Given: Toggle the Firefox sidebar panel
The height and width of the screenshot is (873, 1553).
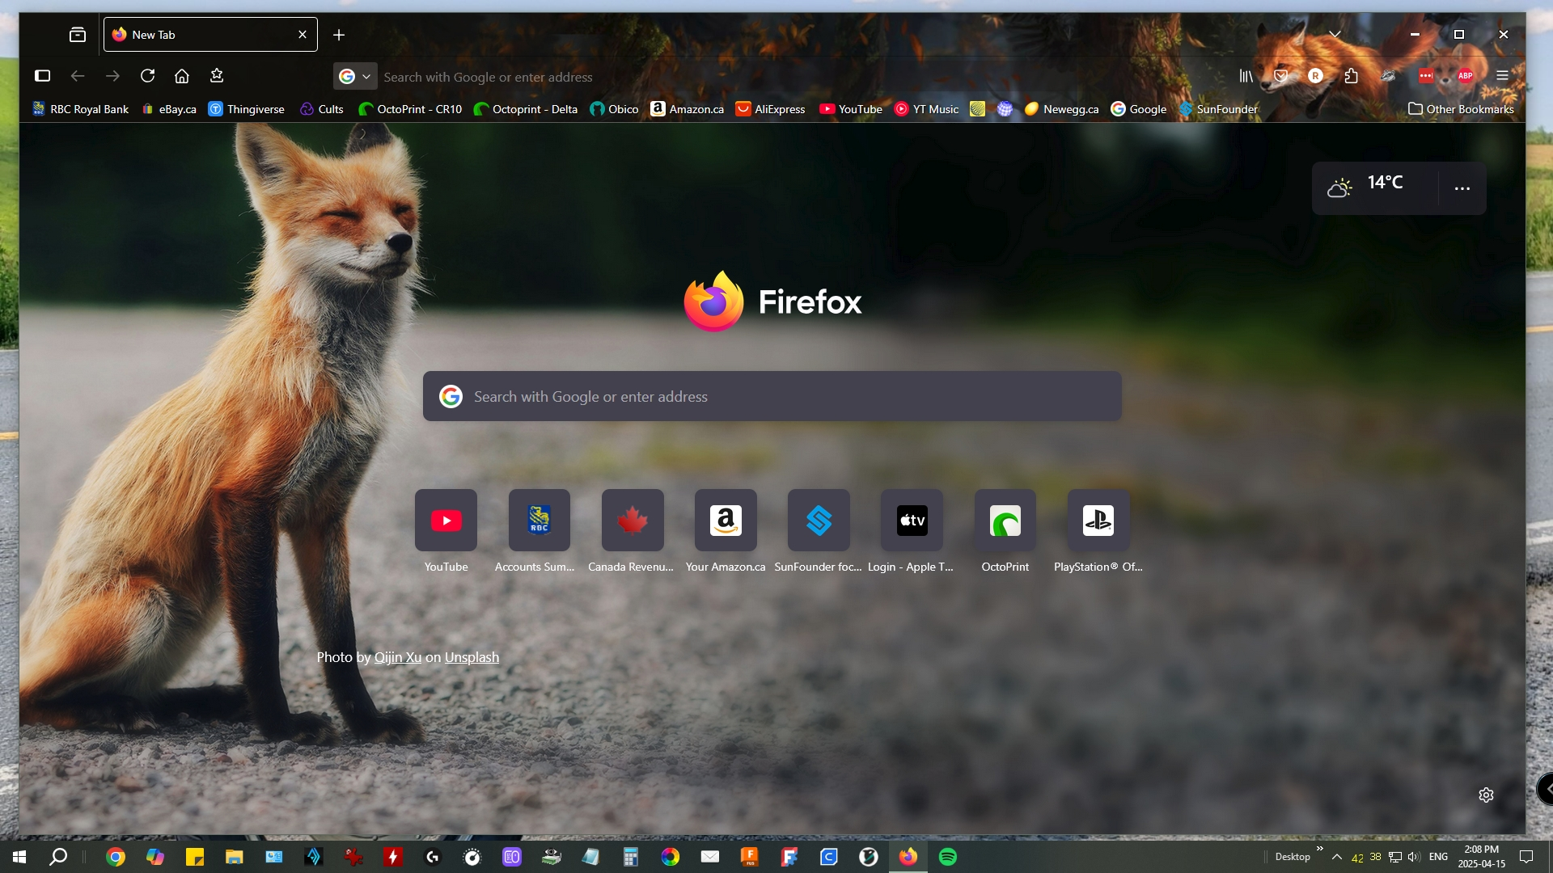Looking at the screenshot, I should tap(43, 76).
